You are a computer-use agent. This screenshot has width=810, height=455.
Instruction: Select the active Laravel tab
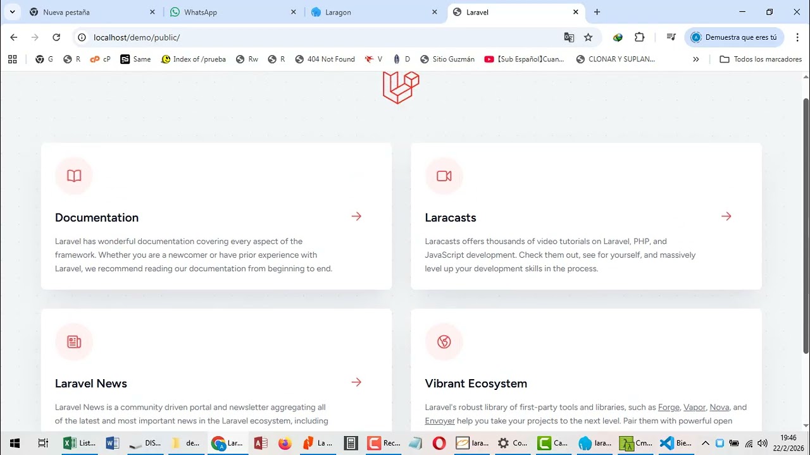tap(515, 12)
